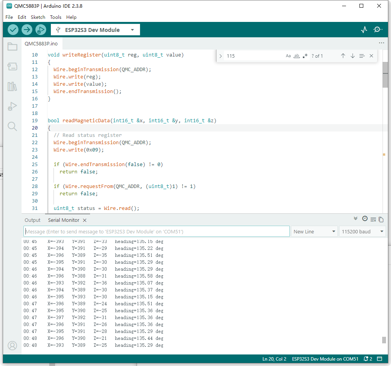
Task: Expand the replace field chevron
Action: pos(221,56)
